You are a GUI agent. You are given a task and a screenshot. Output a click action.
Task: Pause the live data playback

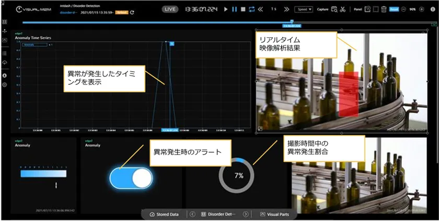tap(235, 9)
